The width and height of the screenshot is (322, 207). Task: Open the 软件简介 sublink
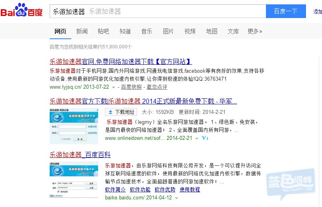click(x=115, y=189)
